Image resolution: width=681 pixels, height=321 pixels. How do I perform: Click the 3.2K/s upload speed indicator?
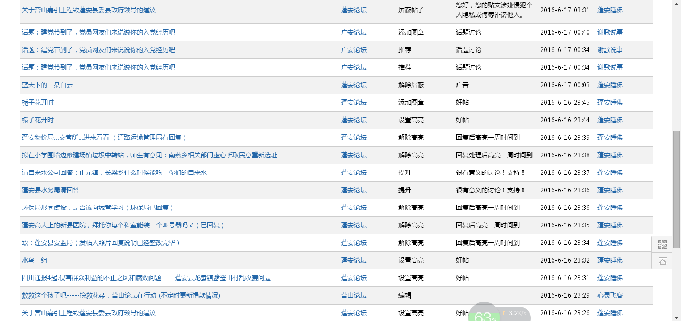click(x=514, y=314)
